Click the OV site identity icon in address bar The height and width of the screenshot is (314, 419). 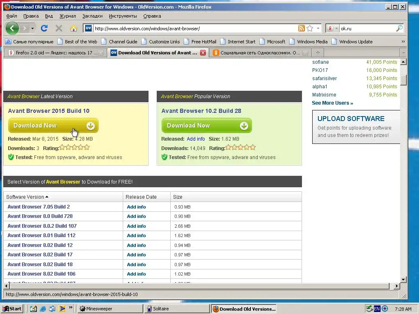(88, 28)
